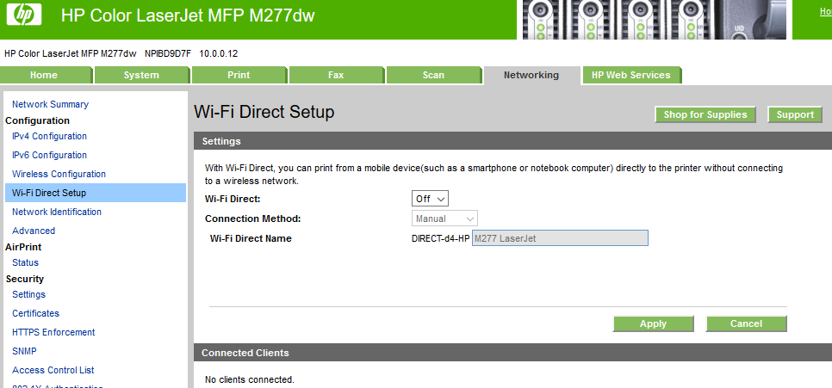Switch to the HP Web Services tab
Screen dimensions: 832x388
[631, 75]
